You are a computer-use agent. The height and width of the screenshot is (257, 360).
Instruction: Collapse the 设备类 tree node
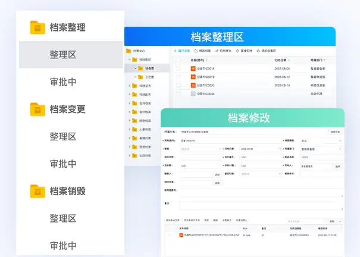click(135, 68)
